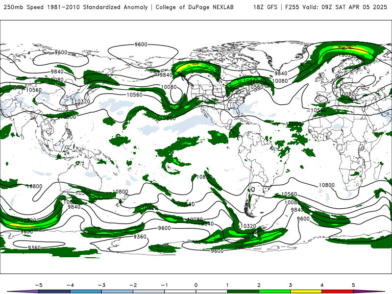Click the '-3' colorbar tick label
Viewport: 392px width, 294px height.
(101, 285)
